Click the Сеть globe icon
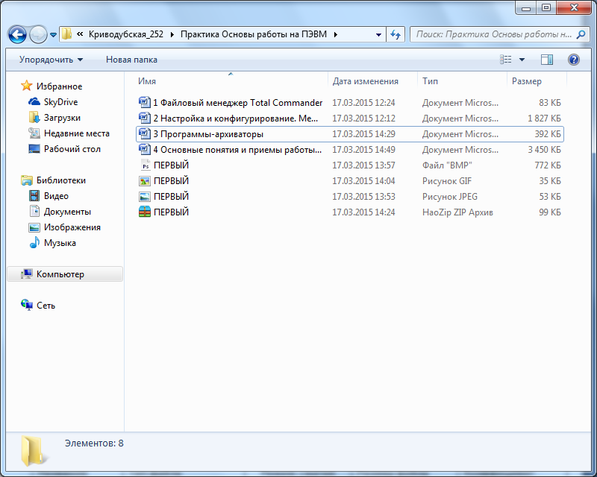This screenshot has width=597, height=477. 27,305
